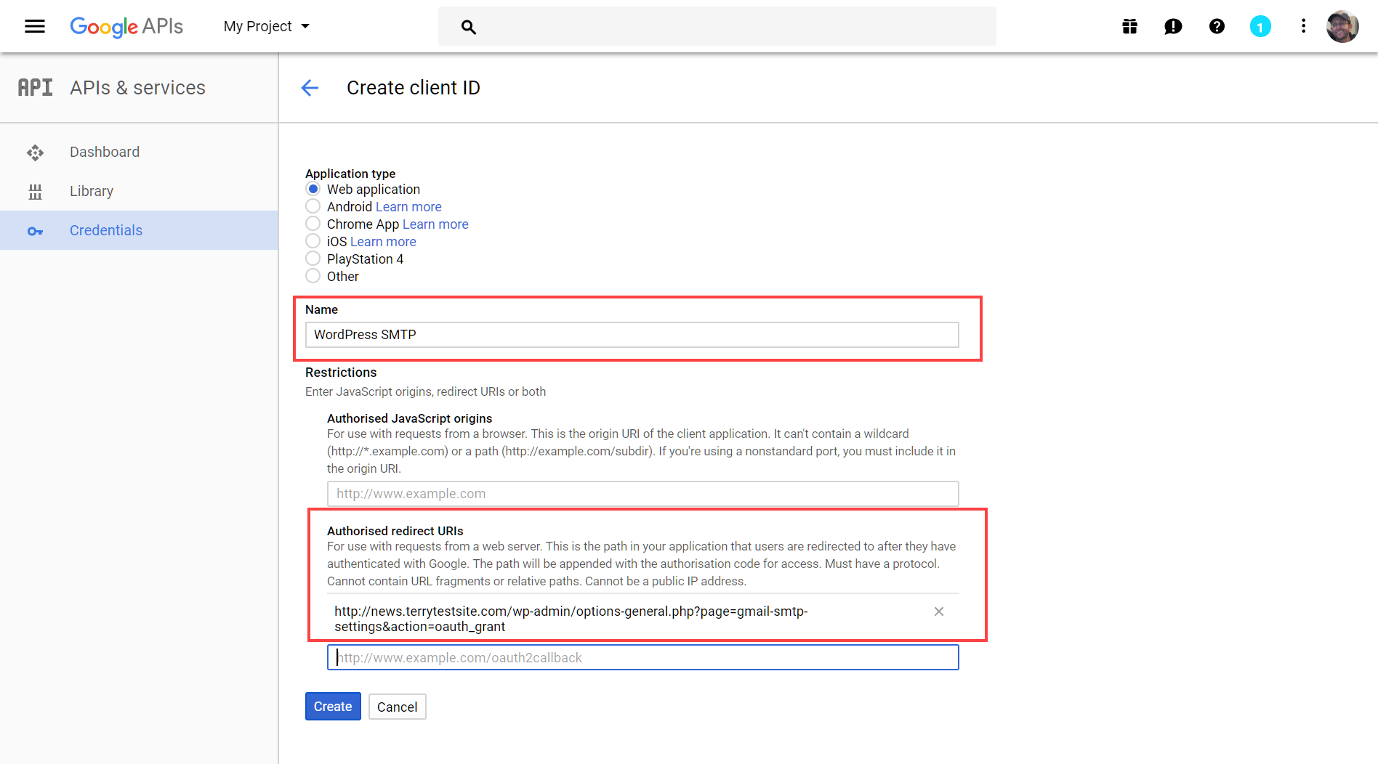1378x764 pixels.
Task: Click the Create button
Action: pyautogui.click(x=333, y=707)
